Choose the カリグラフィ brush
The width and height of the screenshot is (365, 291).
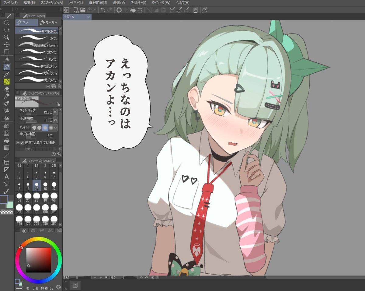36,73
